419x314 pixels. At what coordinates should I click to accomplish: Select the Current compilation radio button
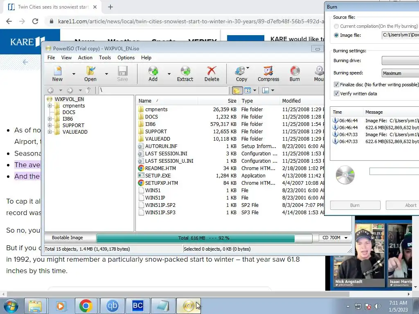336,26
